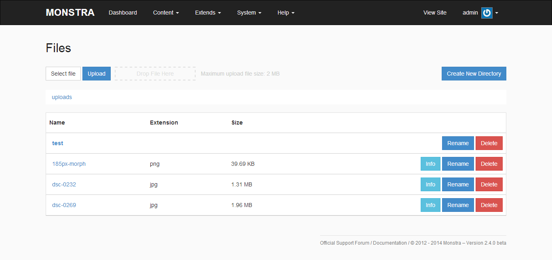Click the admin power avatar icon
The height and width of the screenshot is (260, 552).
click(x=487, y=13)
